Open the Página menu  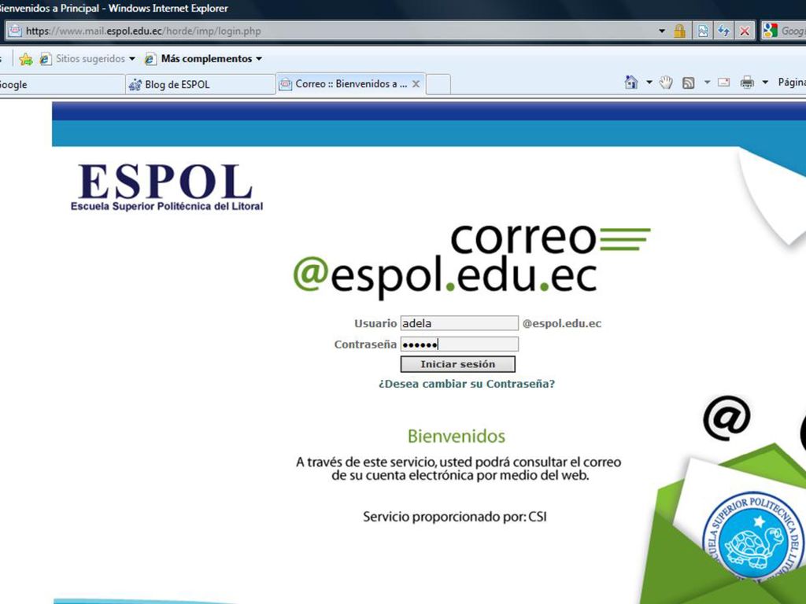pos(792,82)
